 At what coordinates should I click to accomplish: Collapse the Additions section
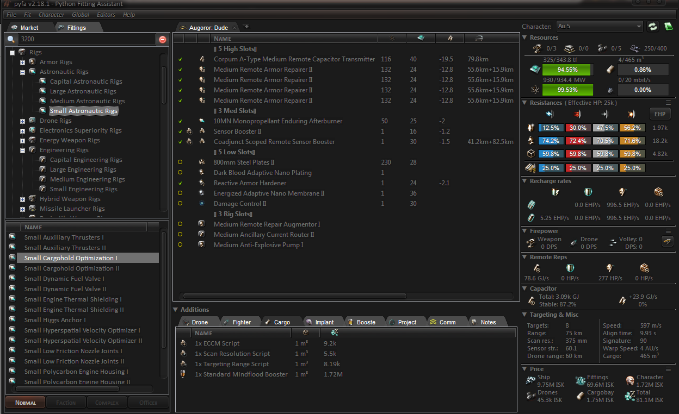[x=176, y=310]
